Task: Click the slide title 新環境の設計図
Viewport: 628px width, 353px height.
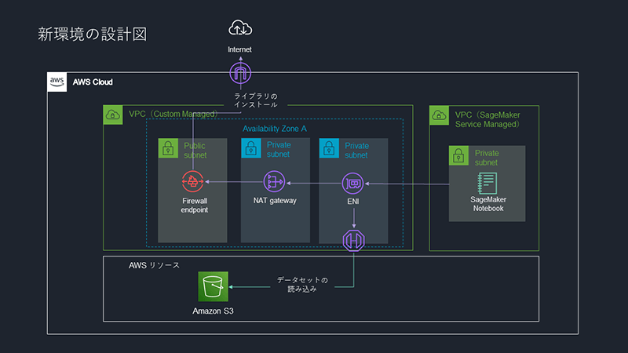Action: pos(93,34)
